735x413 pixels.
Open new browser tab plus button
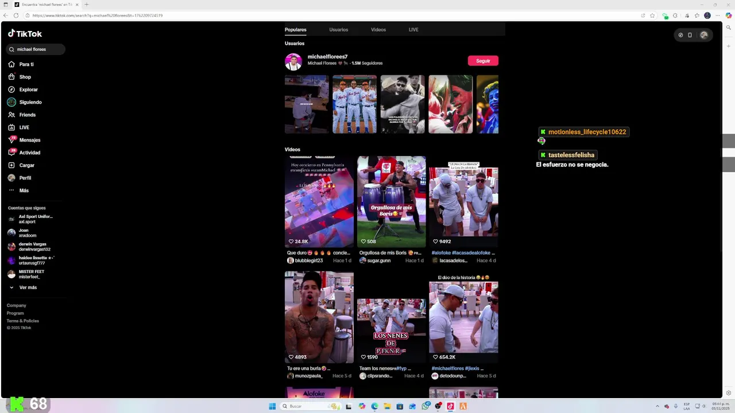point(87,5)
